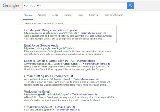Expand arrow beside new-account.com/gmail URL
Image resolution: width=160 pixels, height=112 pixels.
pos(53,110)
